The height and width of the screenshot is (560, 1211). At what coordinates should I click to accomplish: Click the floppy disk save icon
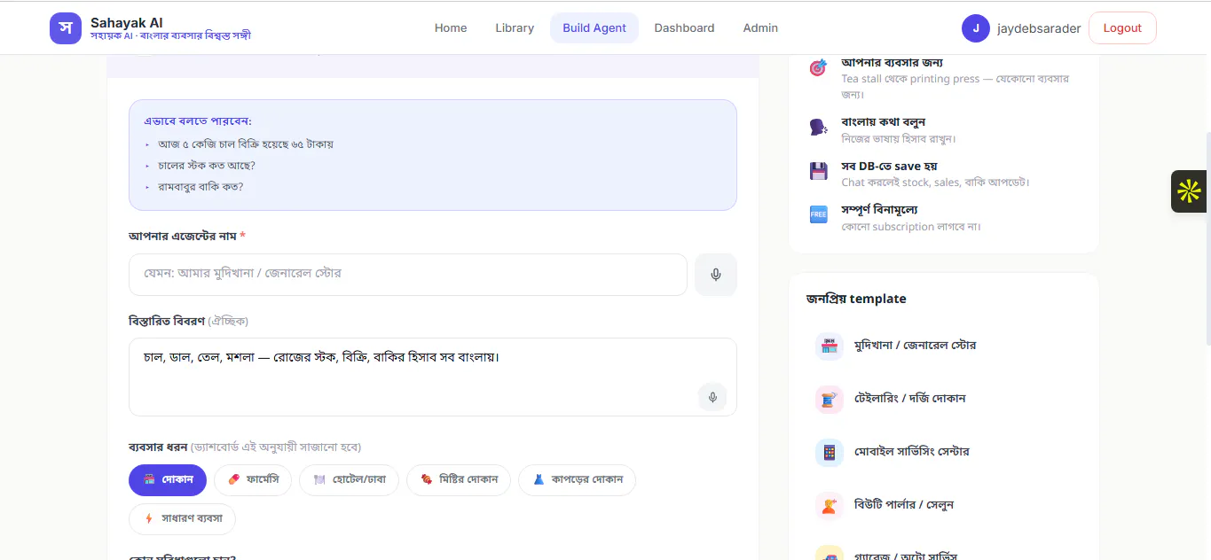tap(818, 171)
